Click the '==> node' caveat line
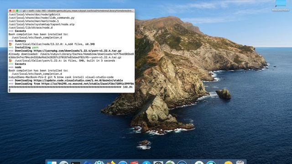The image size is (292, 164). click(15, 67)
